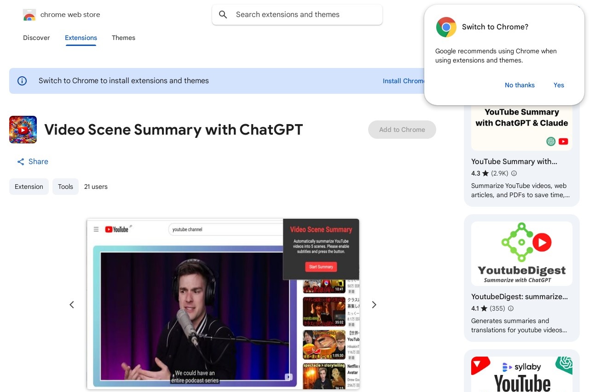Image resolution: width=589 pixels, height=392 pixels.
Task: Click the search magnifier icon
Action: click(223, 15)
